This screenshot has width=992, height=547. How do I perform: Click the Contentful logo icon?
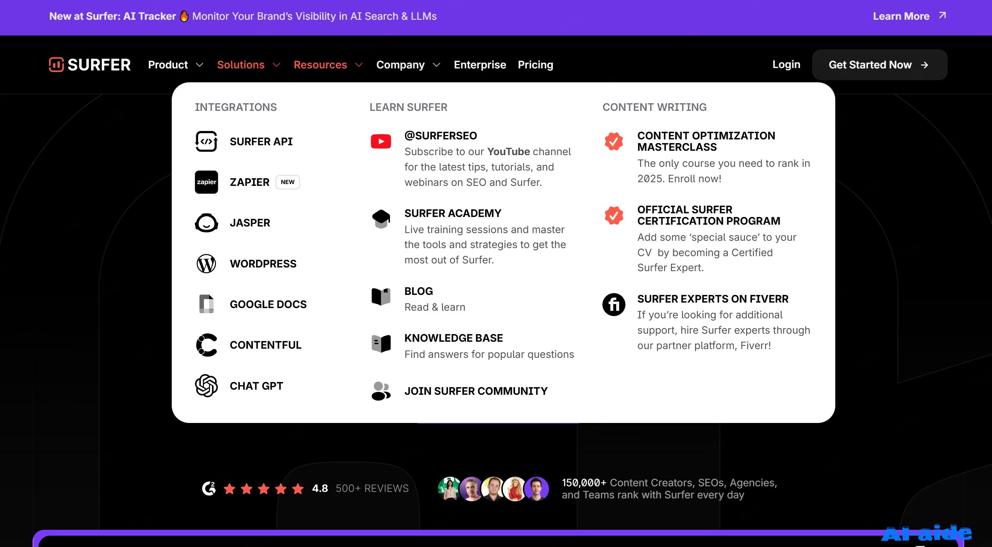pyautogui.click(x=207, y=345)
